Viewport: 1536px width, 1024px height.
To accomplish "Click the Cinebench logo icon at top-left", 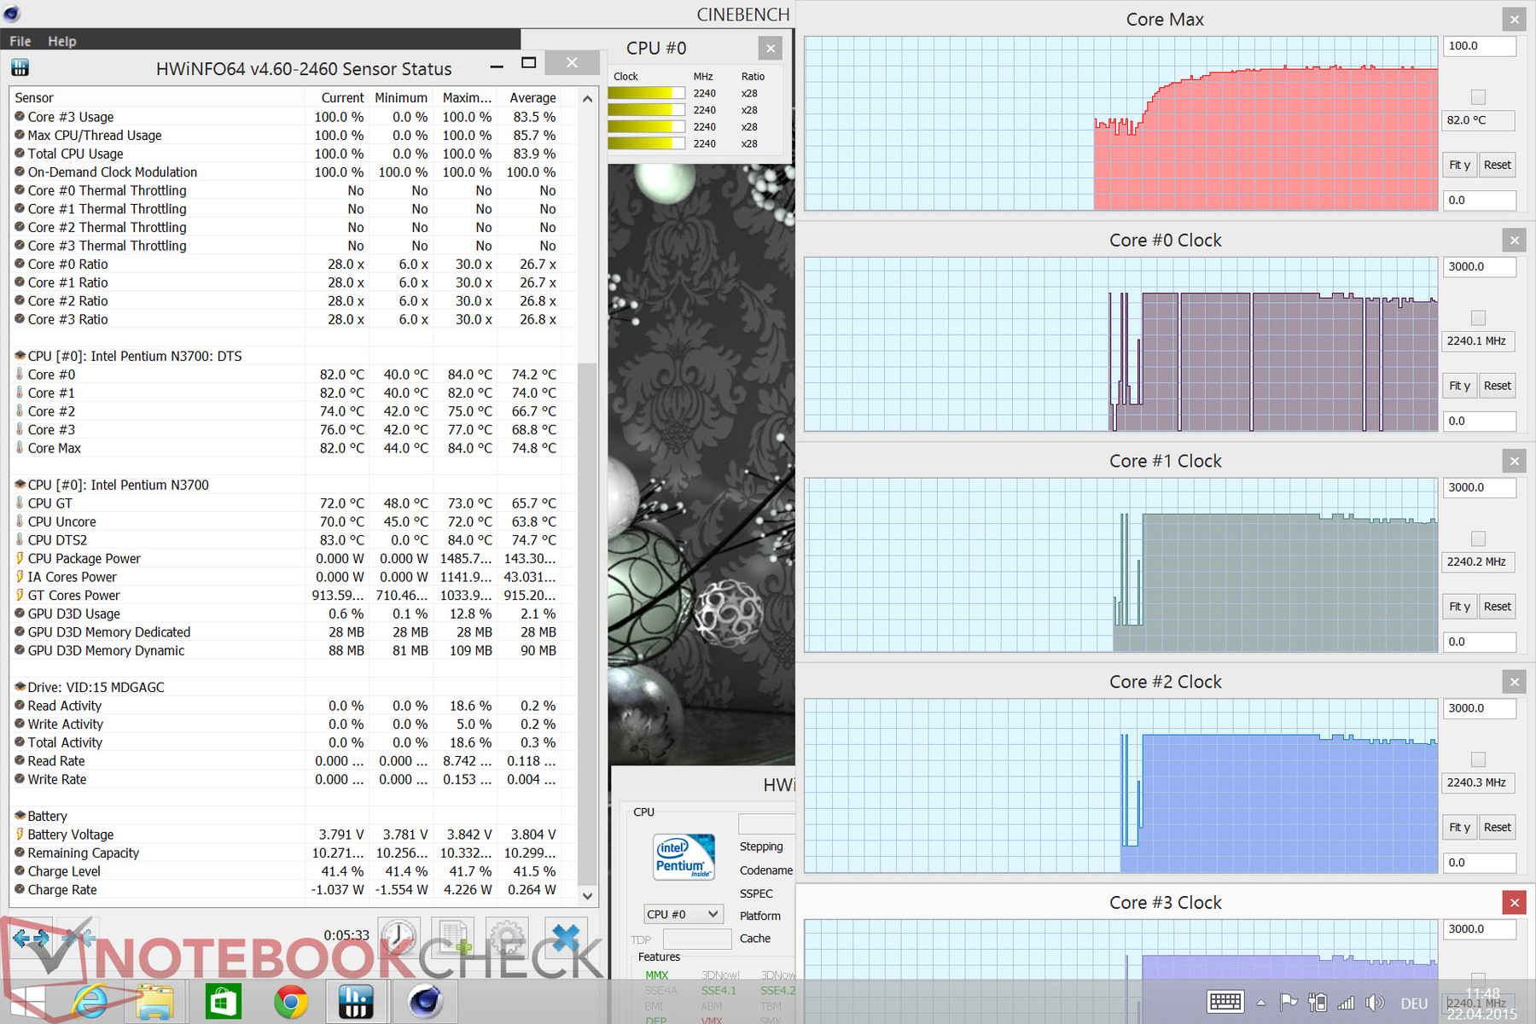I will [11, 13].
